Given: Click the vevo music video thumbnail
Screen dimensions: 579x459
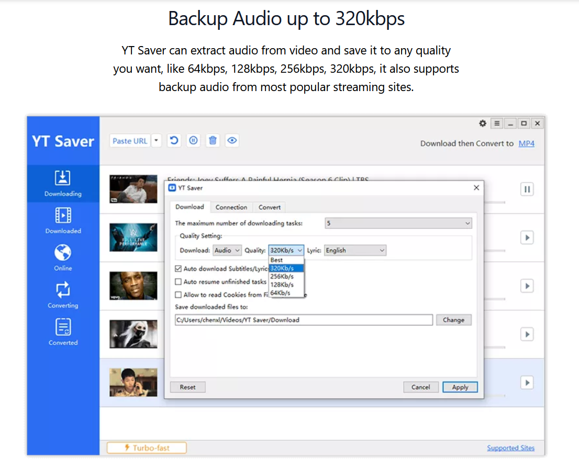Looking at the screenshot, I should pyautogui.click(x=133, y=286).
